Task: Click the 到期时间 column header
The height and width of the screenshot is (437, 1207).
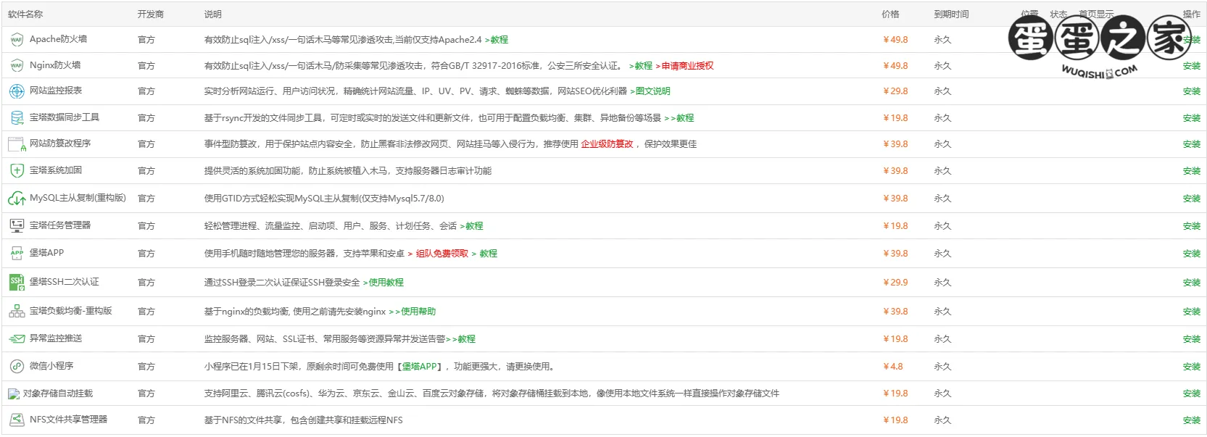Action: tap(951, 14)
